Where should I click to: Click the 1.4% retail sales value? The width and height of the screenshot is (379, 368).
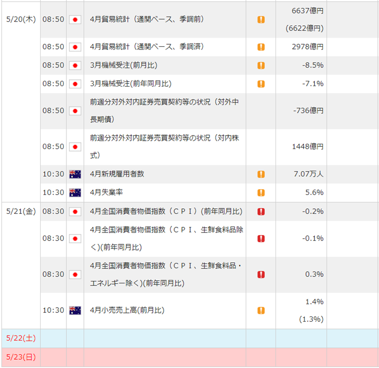pyautogui.click(x=315, y=302)
